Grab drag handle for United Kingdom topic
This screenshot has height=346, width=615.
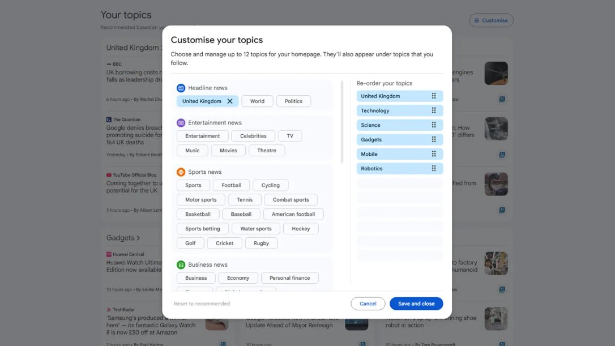tap(434, 96)
